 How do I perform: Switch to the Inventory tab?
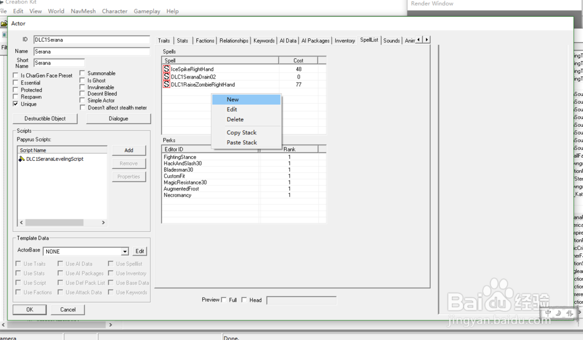(x=345, y=40)
